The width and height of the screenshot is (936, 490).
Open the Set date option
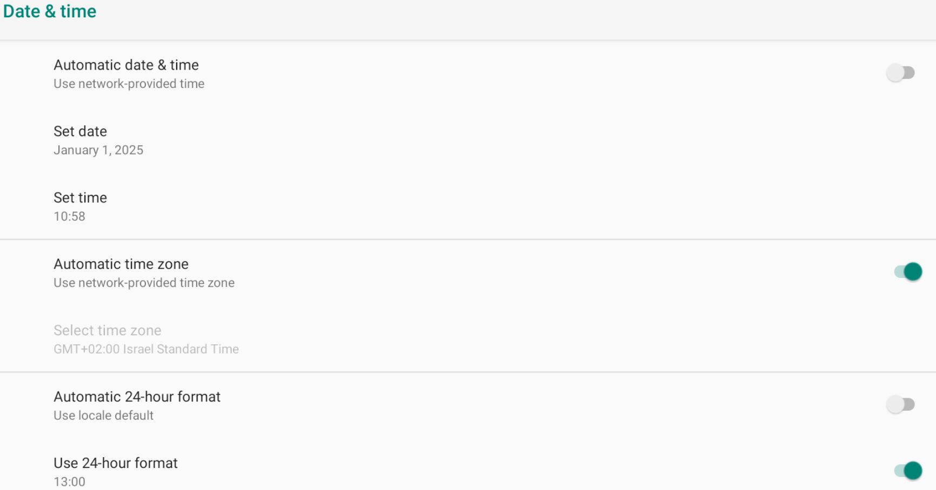coord(80,131)
